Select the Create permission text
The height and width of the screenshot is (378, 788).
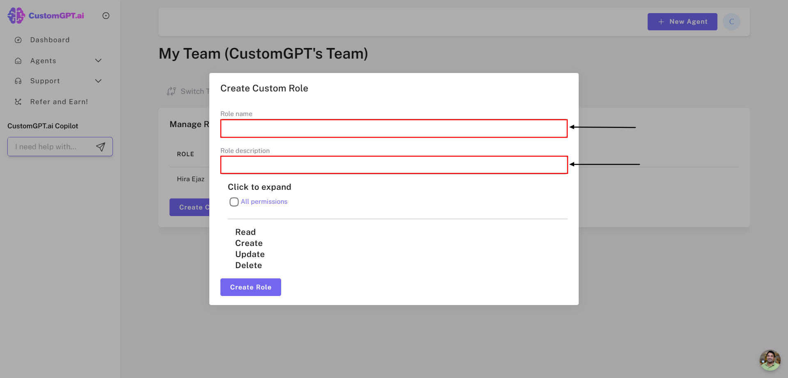[249, 243]
